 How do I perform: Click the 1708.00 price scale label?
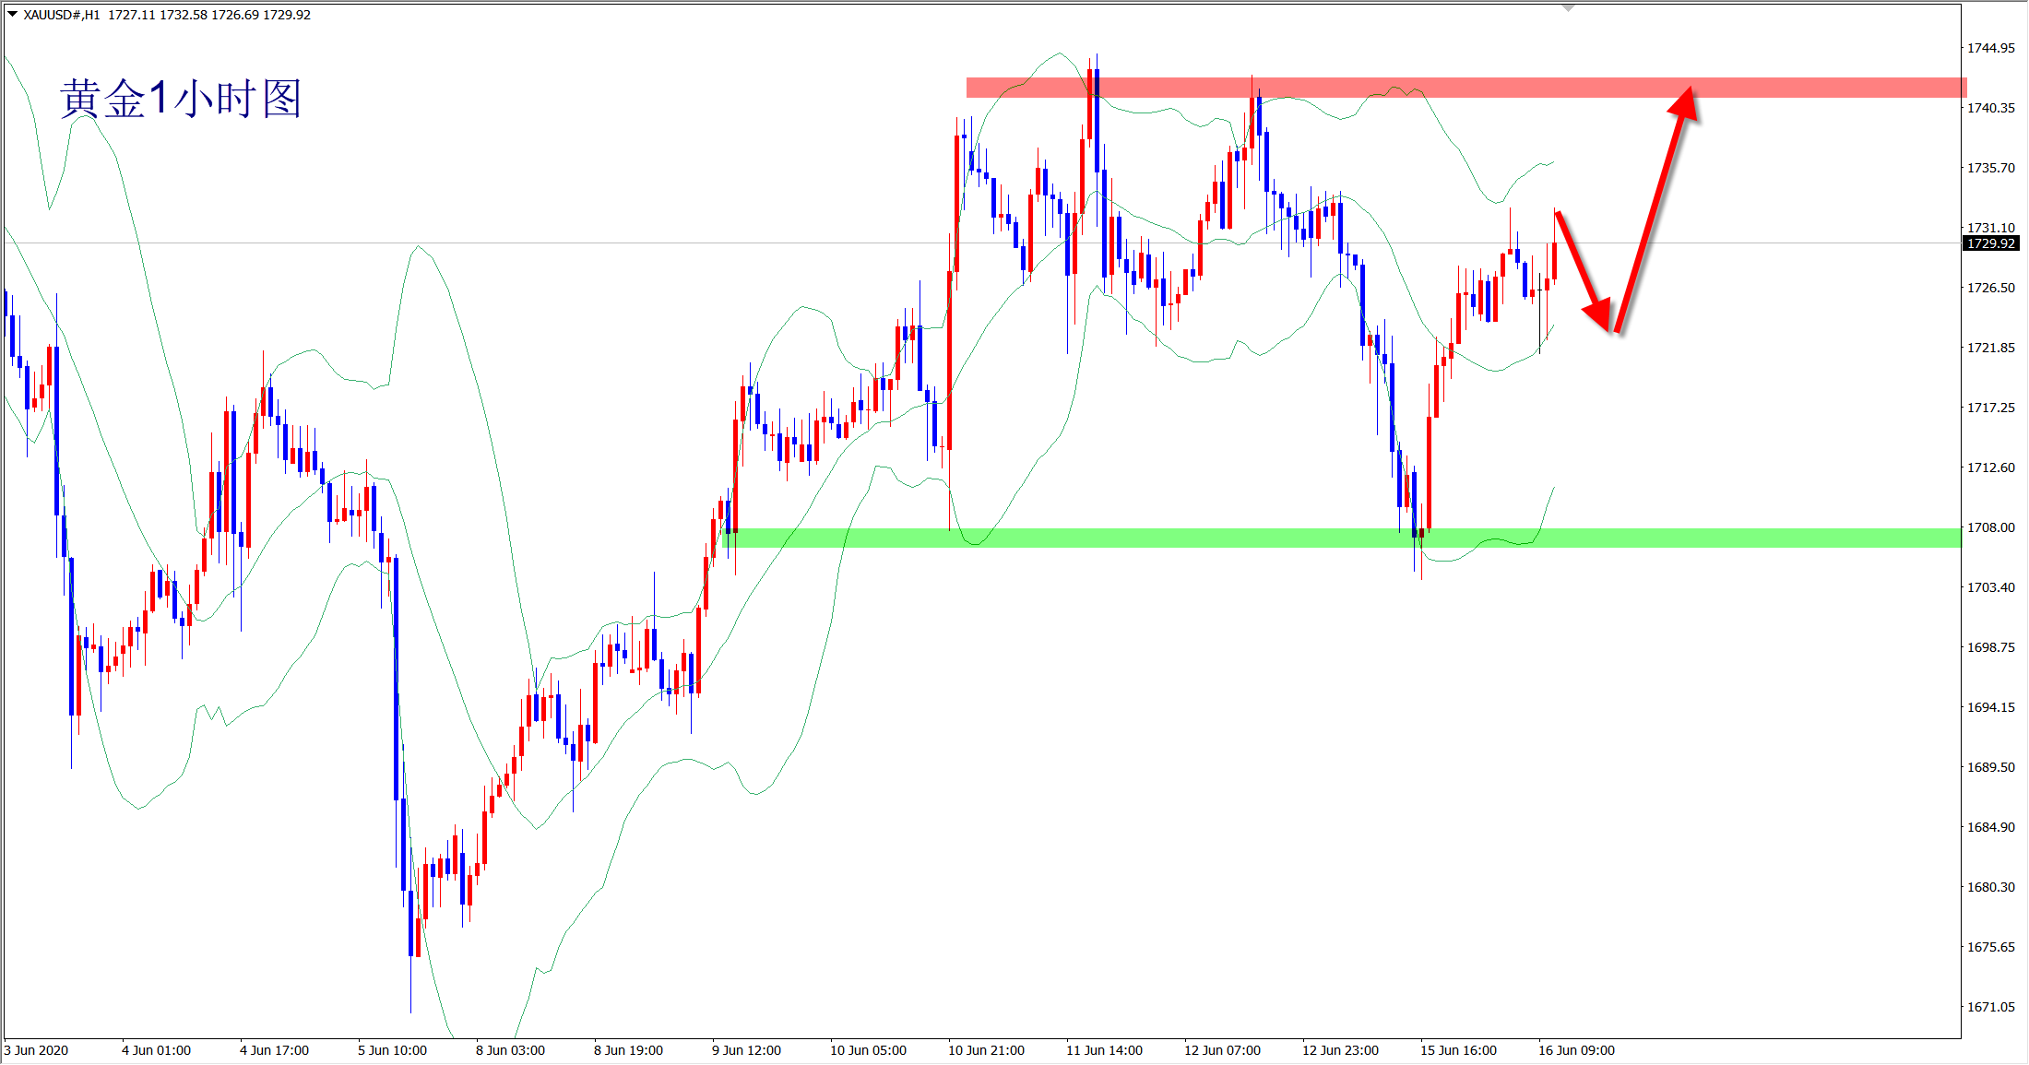(1990, 527)
